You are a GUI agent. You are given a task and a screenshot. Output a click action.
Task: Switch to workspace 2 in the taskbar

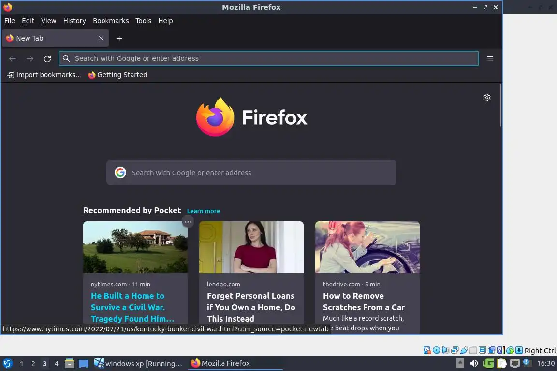[33, 364]
